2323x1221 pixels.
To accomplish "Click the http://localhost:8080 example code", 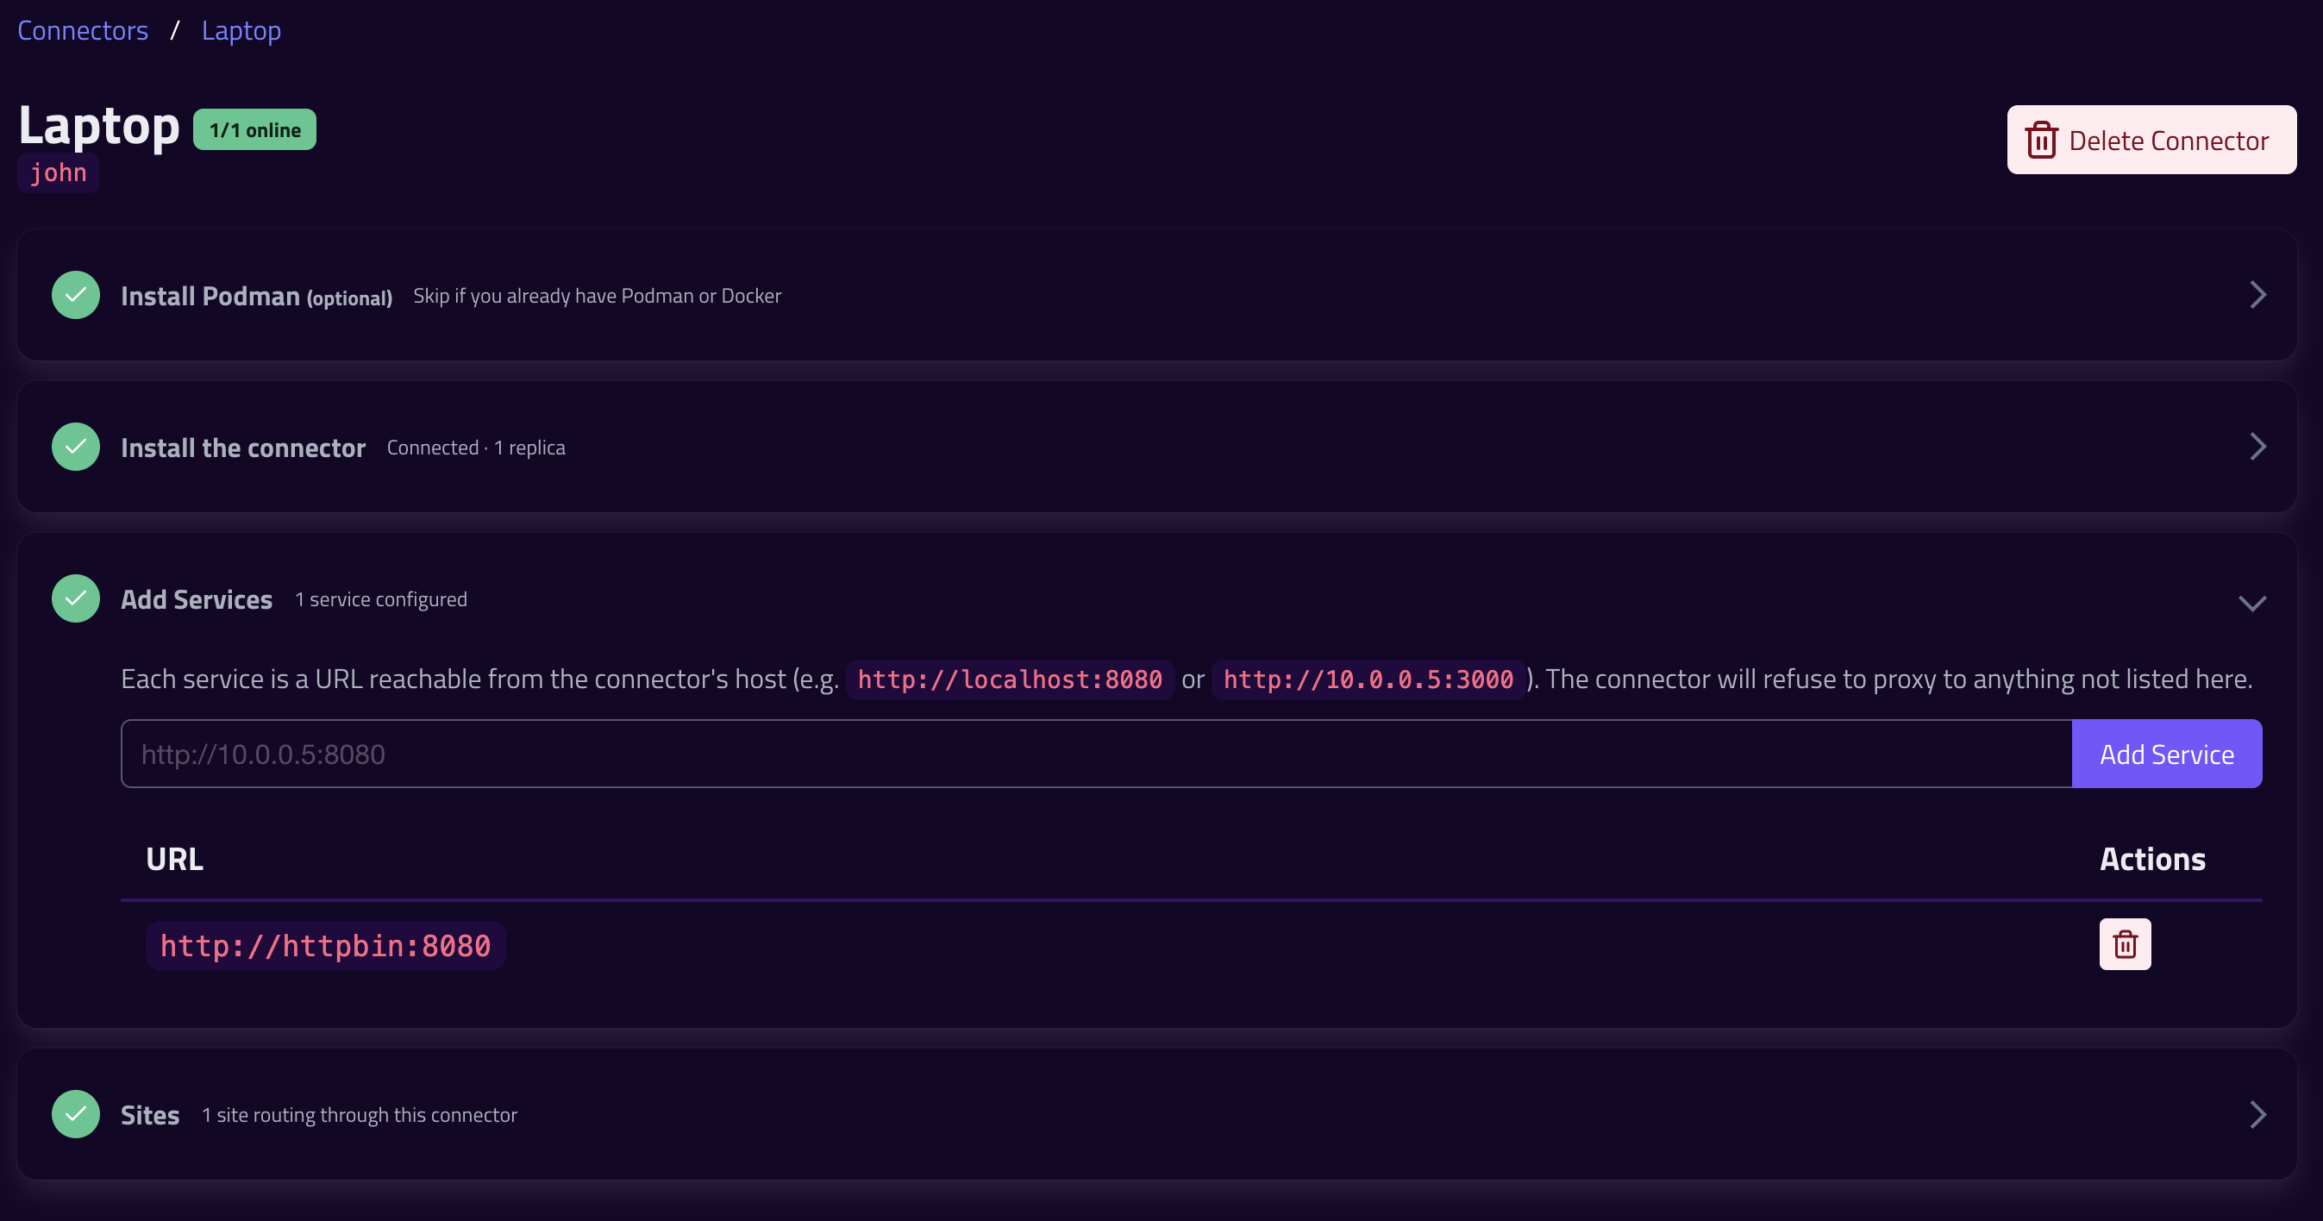I will click(x=1009, y=680).
